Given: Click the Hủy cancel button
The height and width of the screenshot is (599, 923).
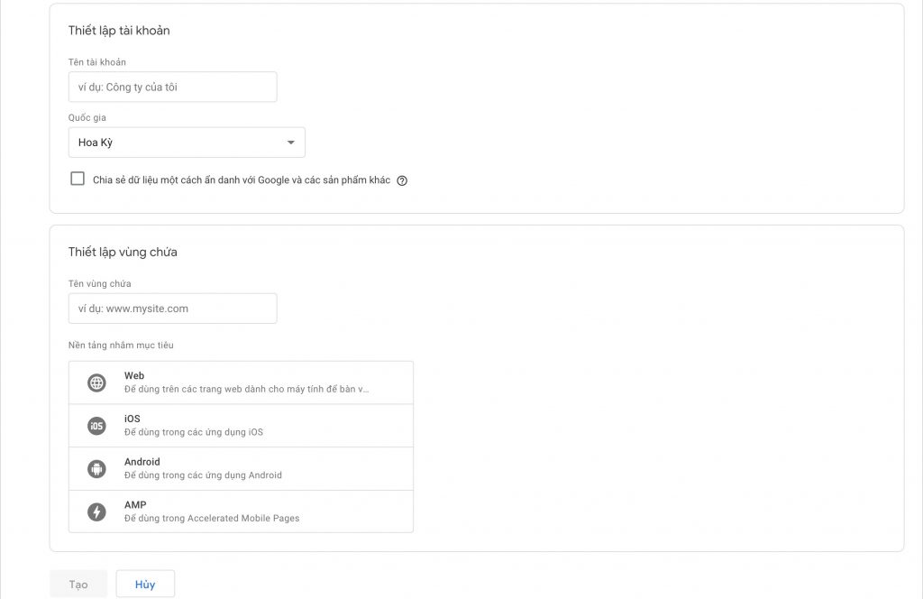Looking at the screenshot, I should point(145,585).
